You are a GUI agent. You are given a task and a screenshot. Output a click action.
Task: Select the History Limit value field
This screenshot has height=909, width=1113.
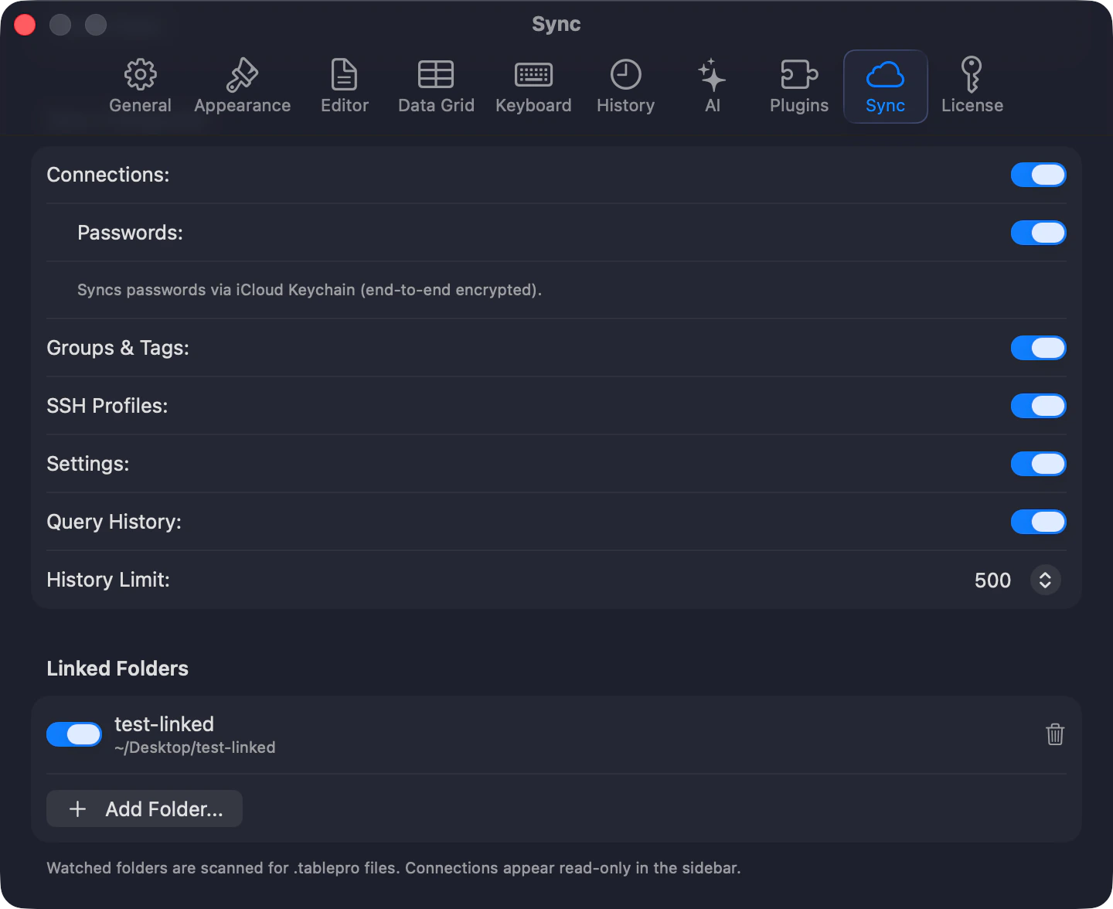992,580
